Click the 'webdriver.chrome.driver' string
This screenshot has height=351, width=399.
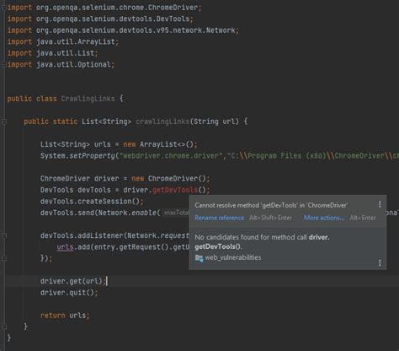[x=171, y=156]
